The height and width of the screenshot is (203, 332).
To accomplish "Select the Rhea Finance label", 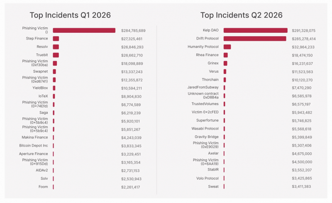I will 207,55.
